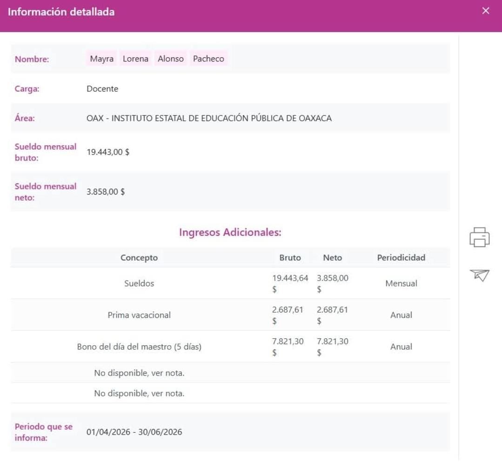The image size is (502, 463).
Task: Select Bono del día del maestro row
Action: [x=230, y=347]
